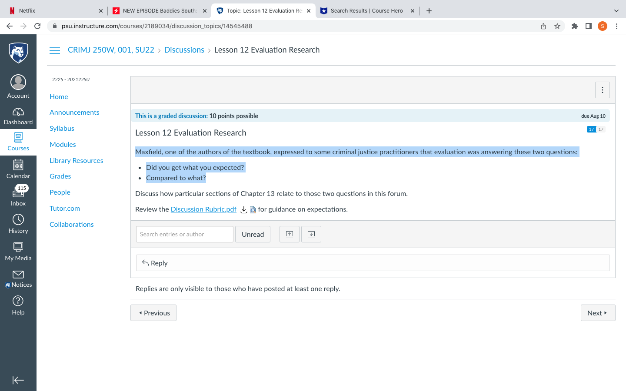Click the site lock icon
This screenshot has height=391, width=626.
point(55,26)
